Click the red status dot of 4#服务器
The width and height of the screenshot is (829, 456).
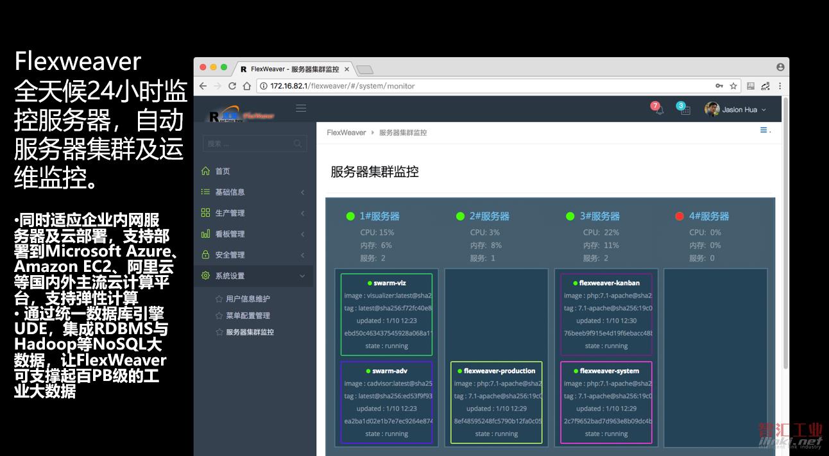pos(679,216)
